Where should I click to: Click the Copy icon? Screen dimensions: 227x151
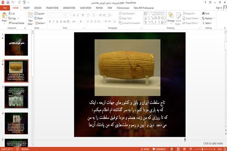tap(9, 18)
